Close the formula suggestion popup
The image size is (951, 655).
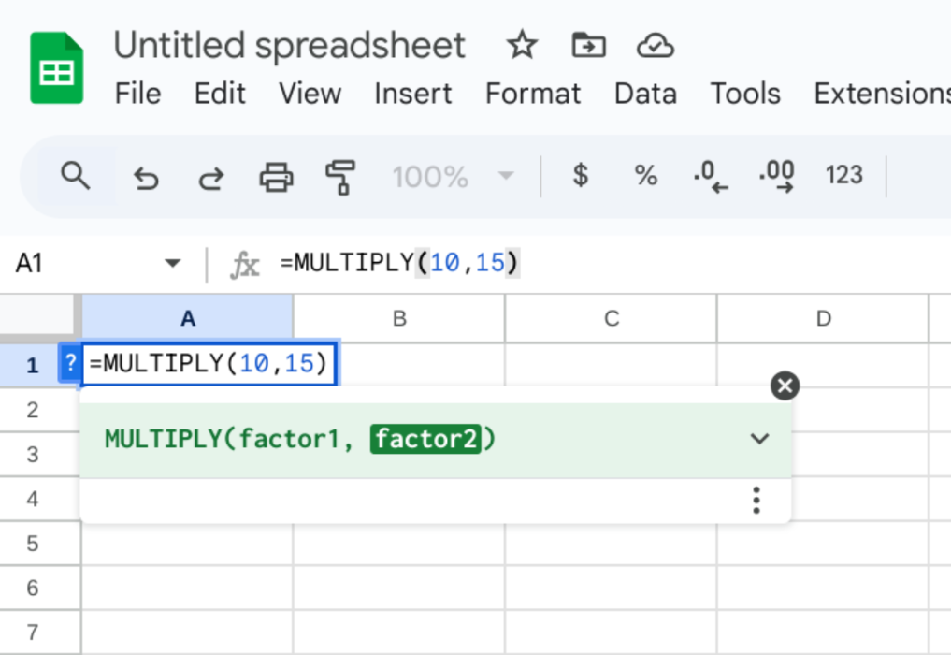pos(785,386)
